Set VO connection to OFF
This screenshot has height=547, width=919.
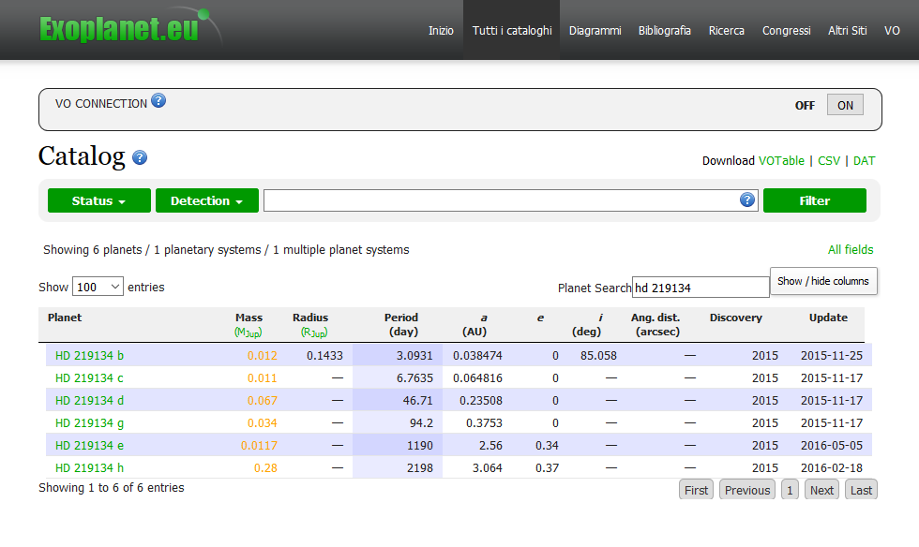click(805, 106)
